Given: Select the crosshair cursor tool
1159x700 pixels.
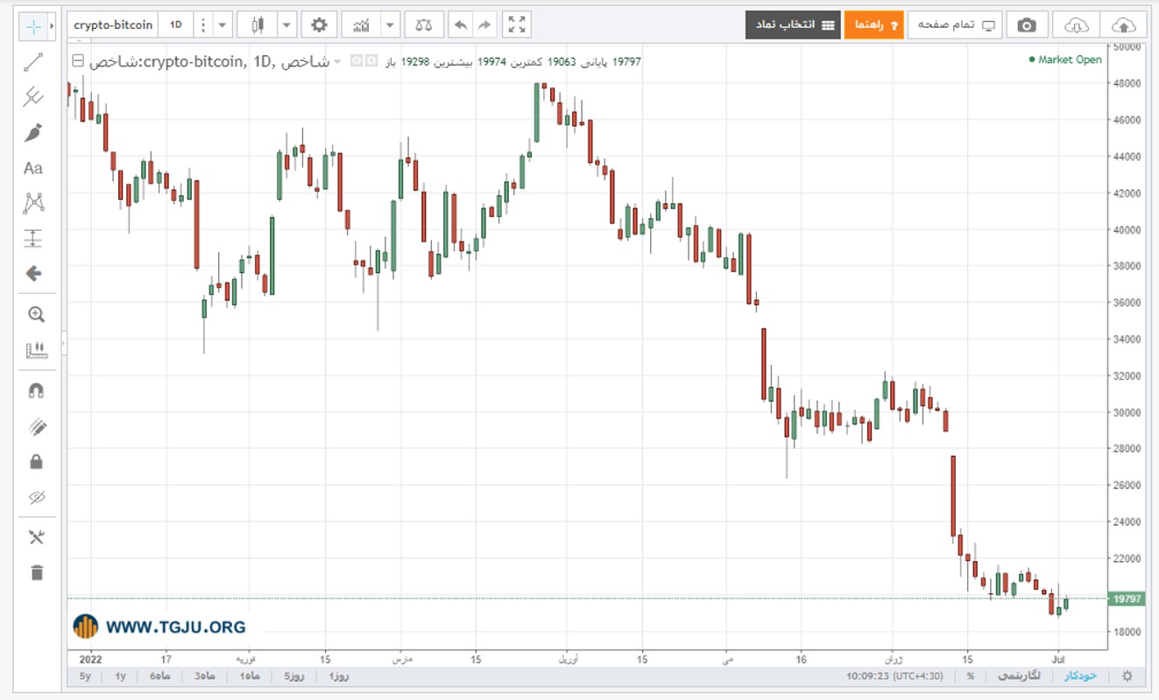Looking at the screenshot, I should [33, 25].
